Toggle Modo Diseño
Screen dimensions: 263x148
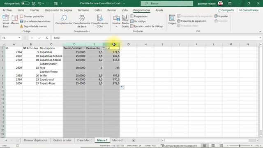tap(125, 21)
